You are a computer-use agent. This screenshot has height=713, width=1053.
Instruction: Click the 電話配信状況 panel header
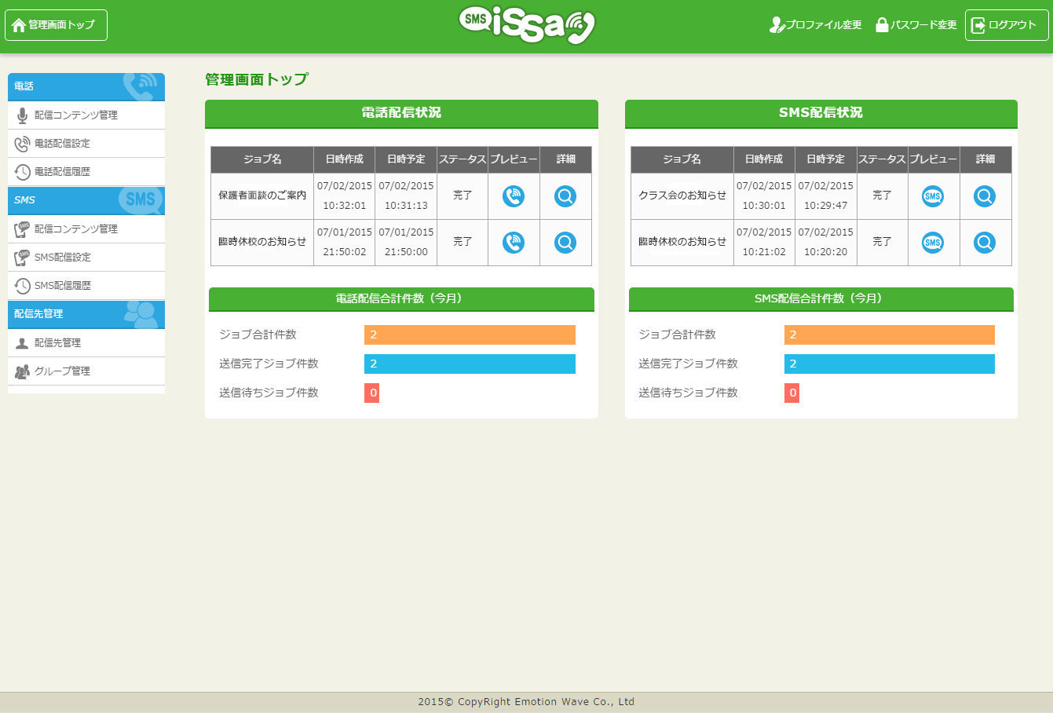click(x=401, y=113)
